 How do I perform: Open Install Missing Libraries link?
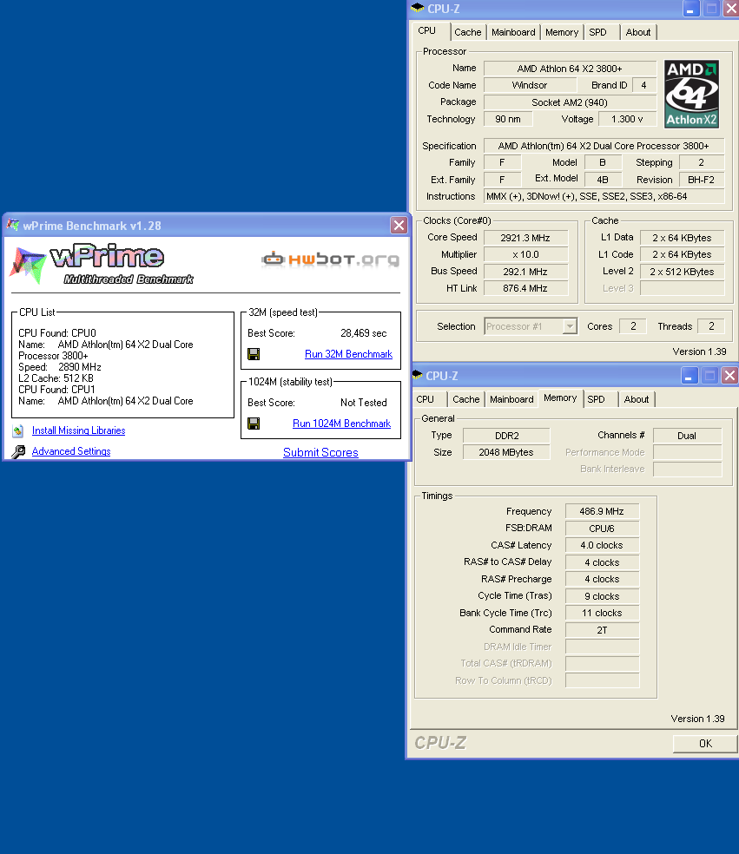point(78,430)
